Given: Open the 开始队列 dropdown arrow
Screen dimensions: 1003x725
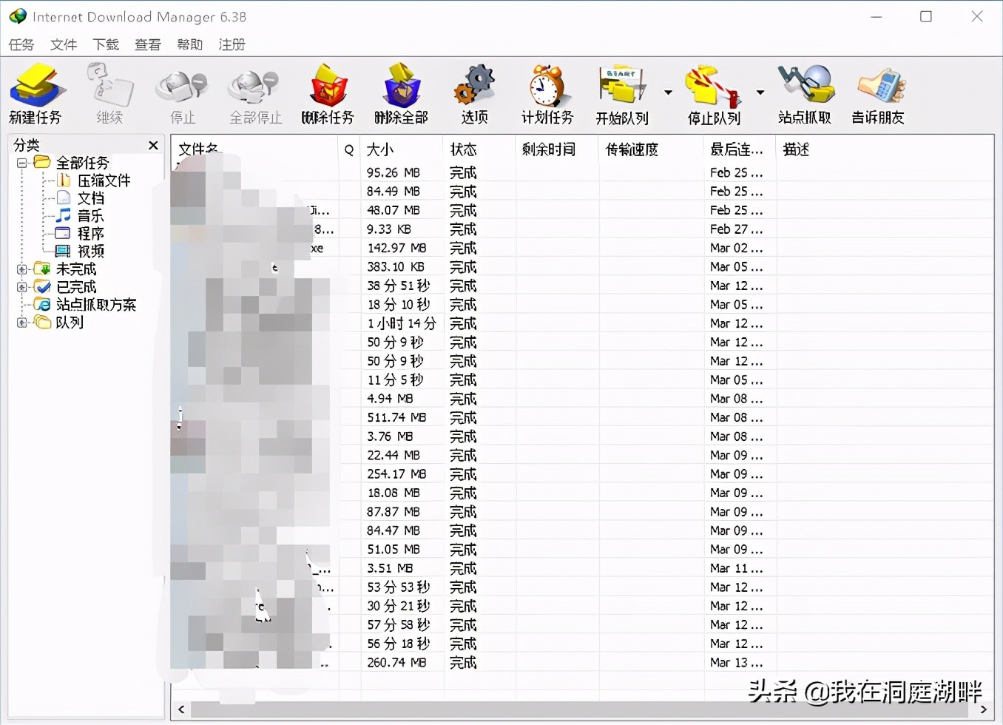Looking at the screenshot, I should pyautogui.click(x=668, y=92).
